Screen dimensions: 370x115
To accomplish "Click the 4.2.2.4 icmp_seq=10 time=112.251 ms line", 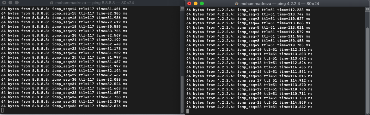I will pos(249,49).
